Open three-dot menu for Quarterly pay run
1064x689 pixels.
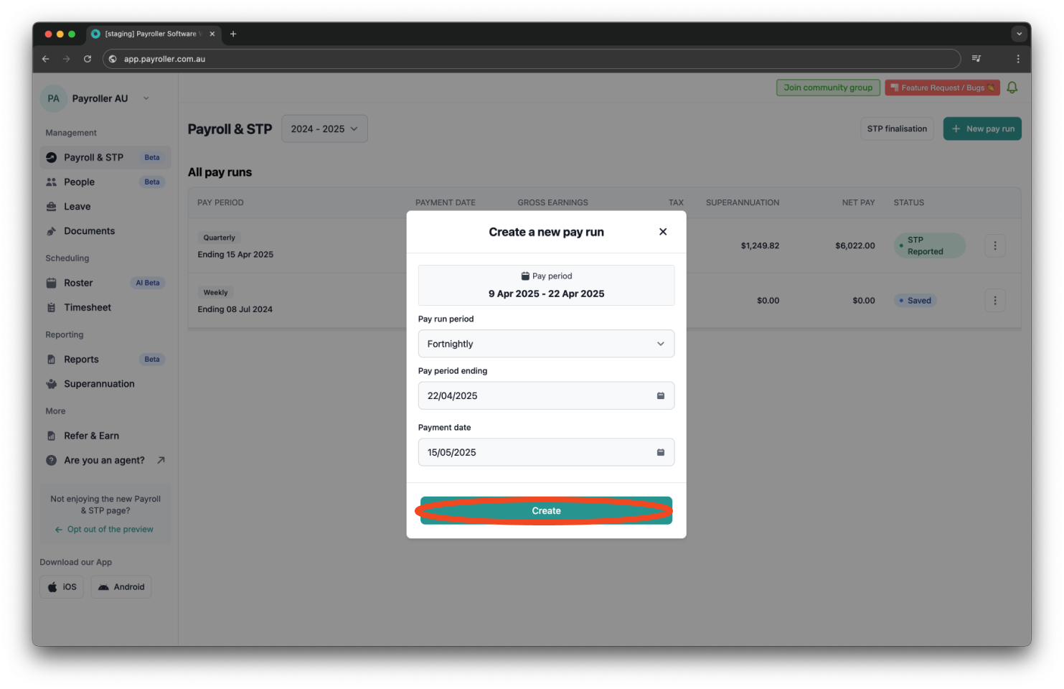tap(994, 245)
